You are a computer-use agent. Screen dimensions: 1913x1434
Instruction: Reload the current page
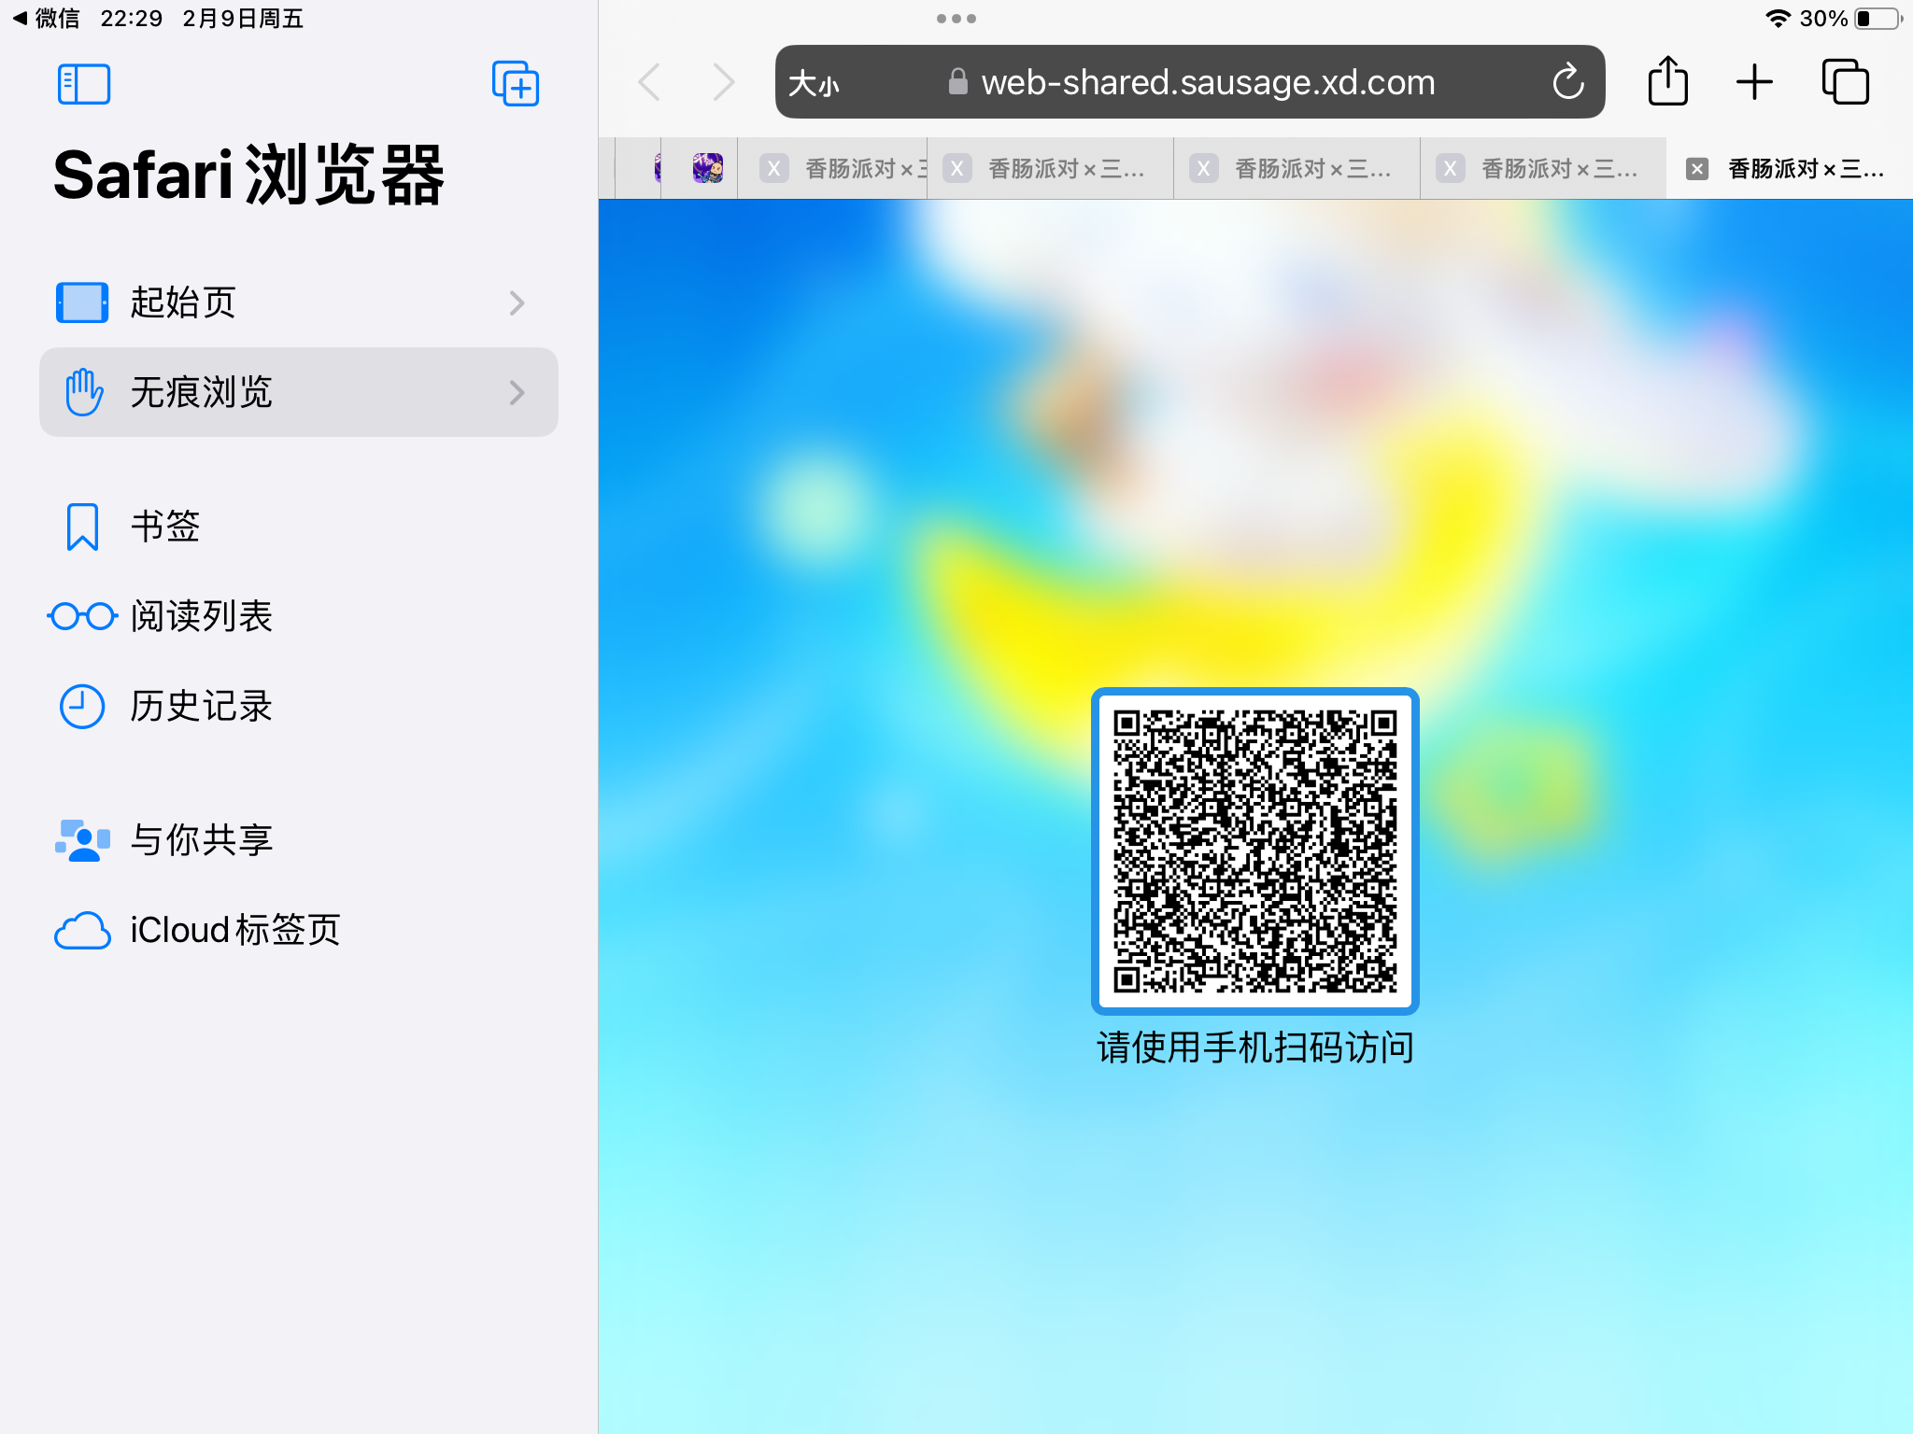(x=1568, y=82)
